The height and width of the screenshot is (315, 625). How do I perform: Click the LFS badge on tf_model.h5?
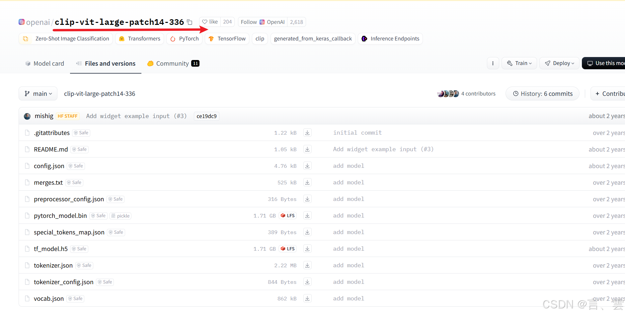[x=287, y=249]
